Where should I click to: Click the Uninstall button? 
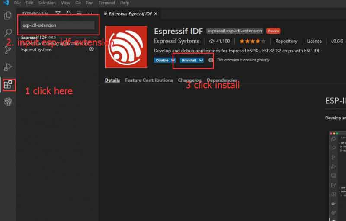click(189, 60)
